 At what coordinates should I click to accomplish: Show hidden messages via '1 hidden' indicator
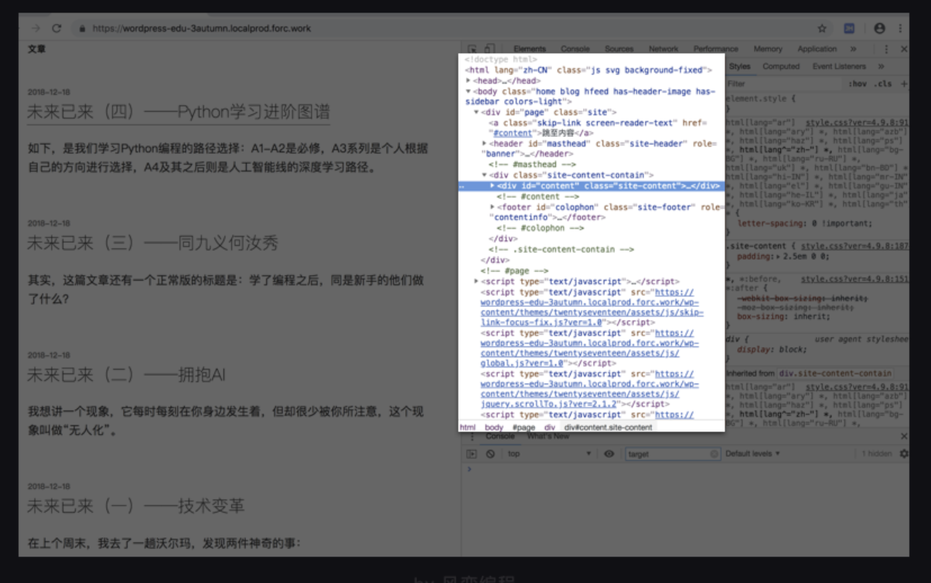click(x=876, y=454)
